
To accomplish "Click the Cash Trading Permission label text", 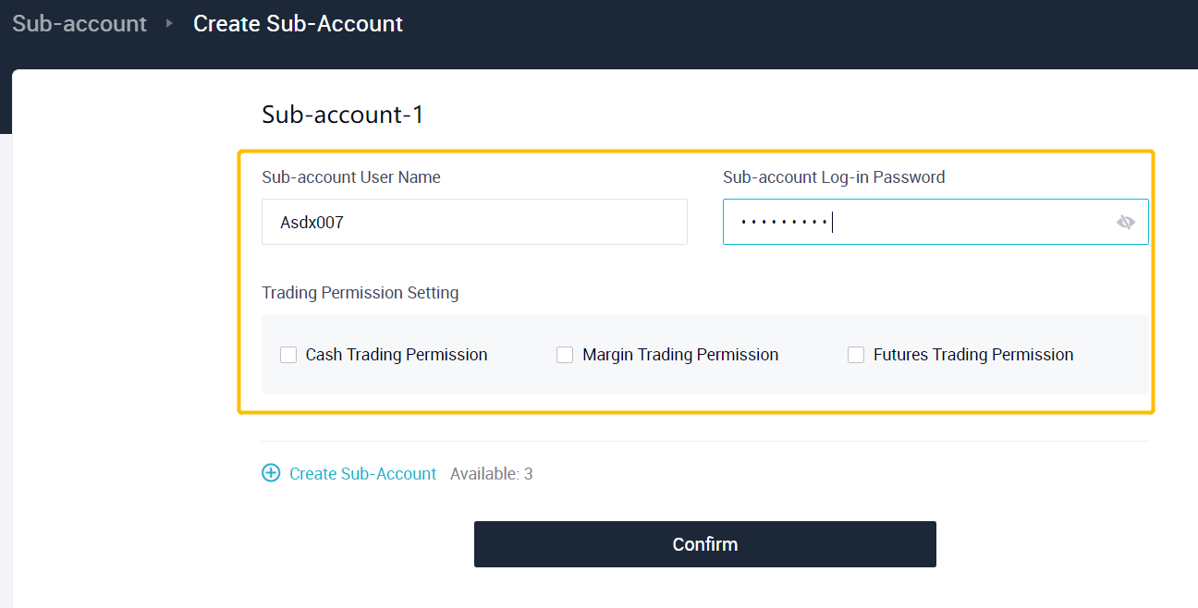I will (397, 355).
